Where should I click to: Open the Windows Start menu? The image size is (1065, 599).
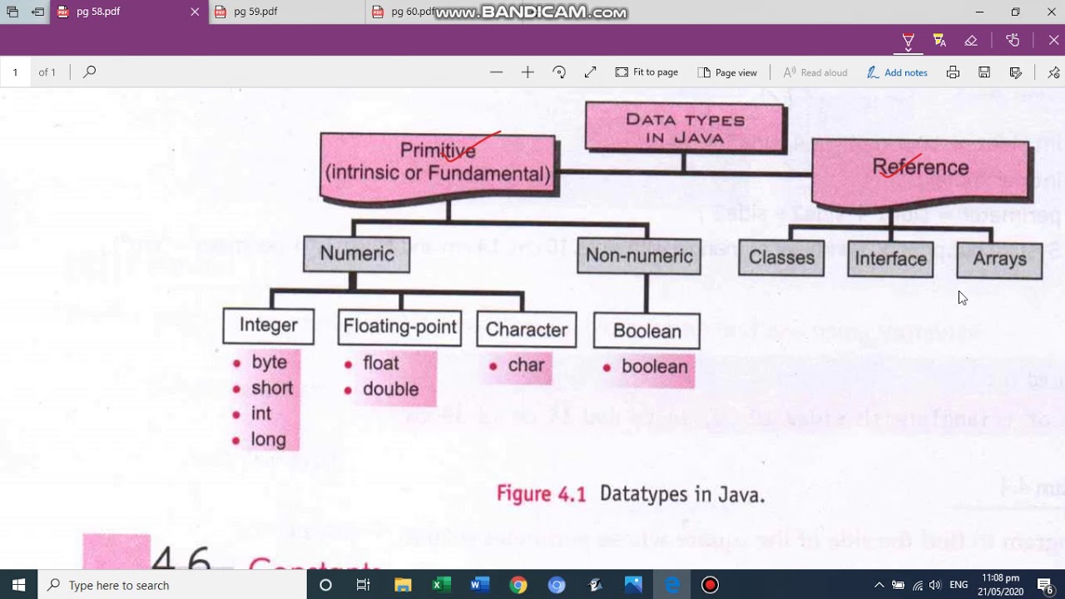point(18,585)
